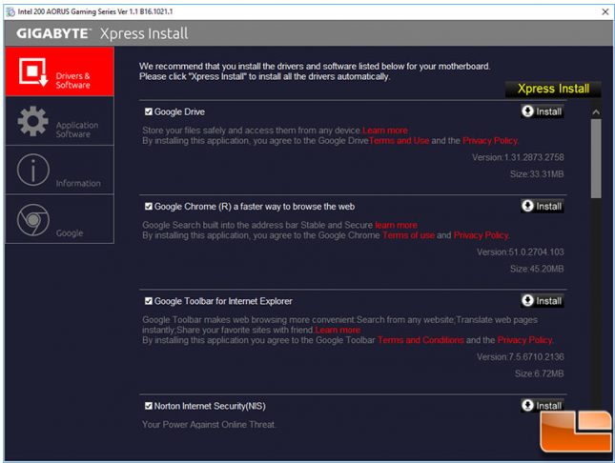Click the Google Chrome size 45.20MB text

tap(537, 269)
